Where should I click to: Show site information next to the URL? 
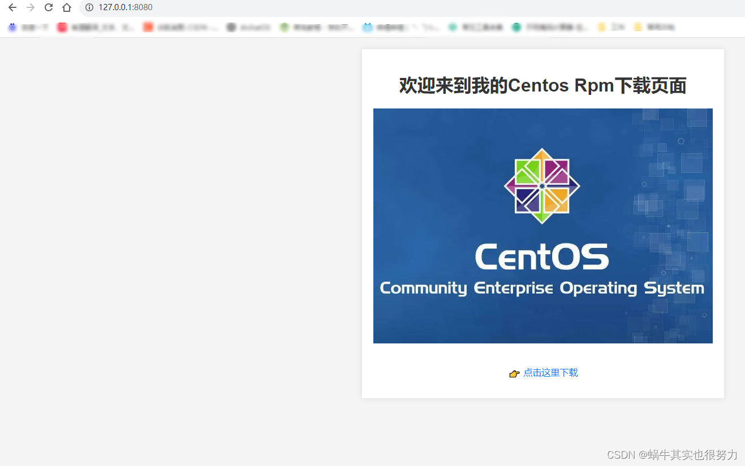pyautogui.click(x=89, y=7)
